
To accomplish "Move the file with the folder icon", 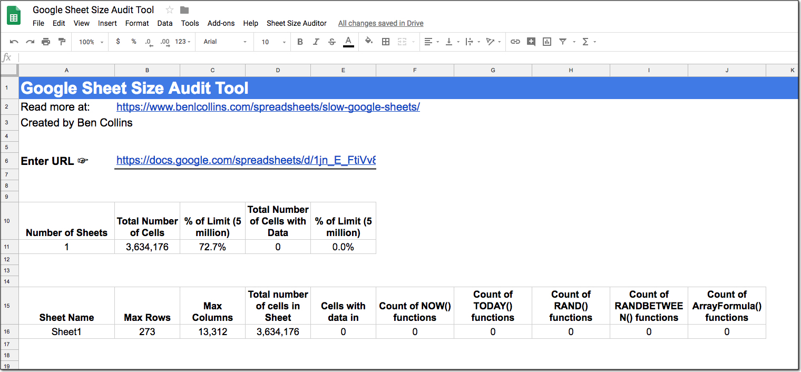I will [x=184, y=10].
